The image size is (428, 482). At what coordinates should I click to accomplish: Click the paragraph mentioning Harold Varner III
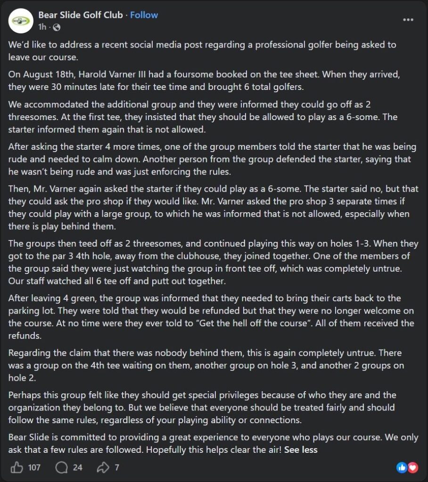click(204, 80)
